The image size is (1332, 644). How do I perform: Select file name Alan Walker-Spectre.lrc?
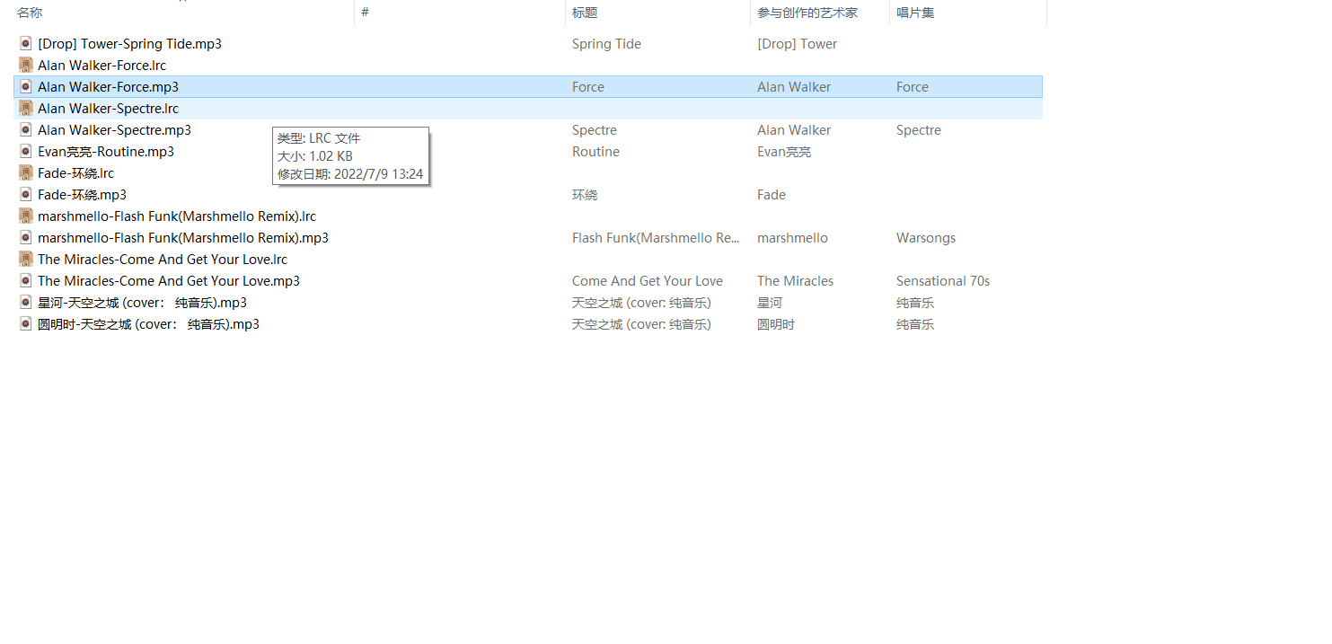pos(108,108)
